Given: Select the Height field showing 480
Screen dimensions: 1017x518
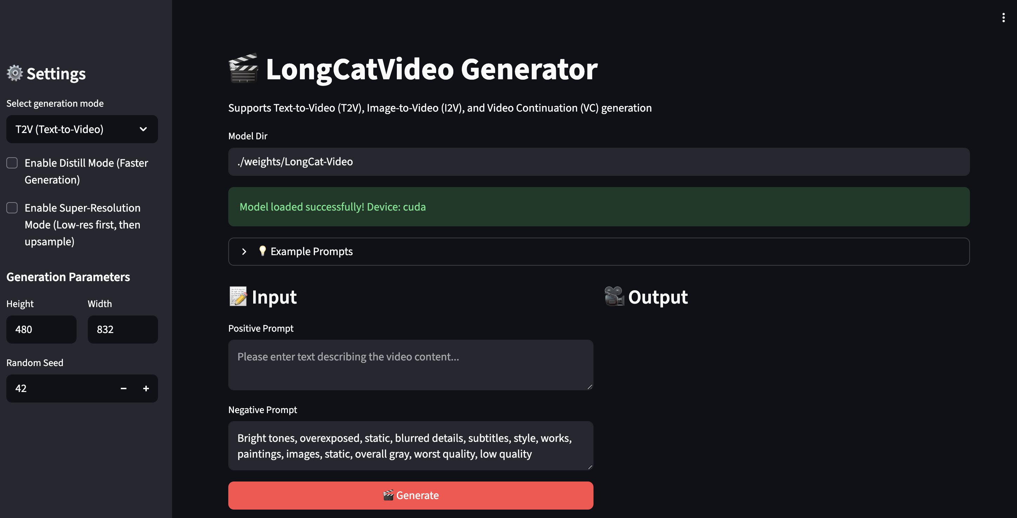Looking at the screenshot, I should [x=41, y=330].
